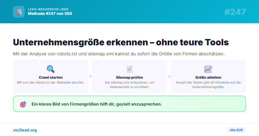Click the chart icon above Größe ableiten
The width and height of the screenshot is (259, 136).
(x=208, y=69)
